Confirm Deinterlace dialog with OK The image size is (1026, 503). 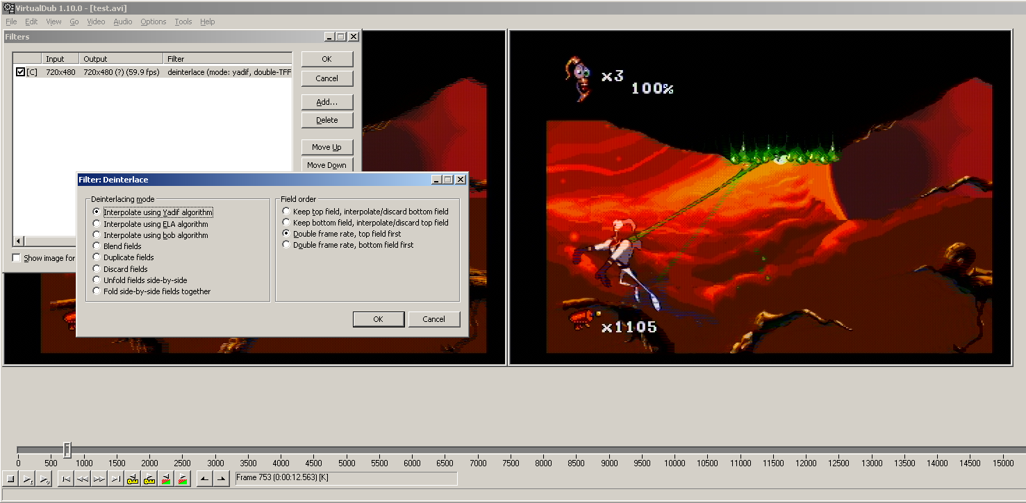point(379,319)
